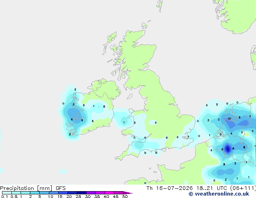Click the 40–45 mm magenta legend swatch
256x198 pixels.
coord(109,193)
